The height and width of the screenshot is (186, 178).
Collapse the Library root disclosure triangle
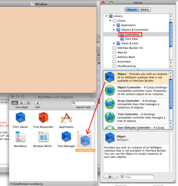click(x=106, y=16)
